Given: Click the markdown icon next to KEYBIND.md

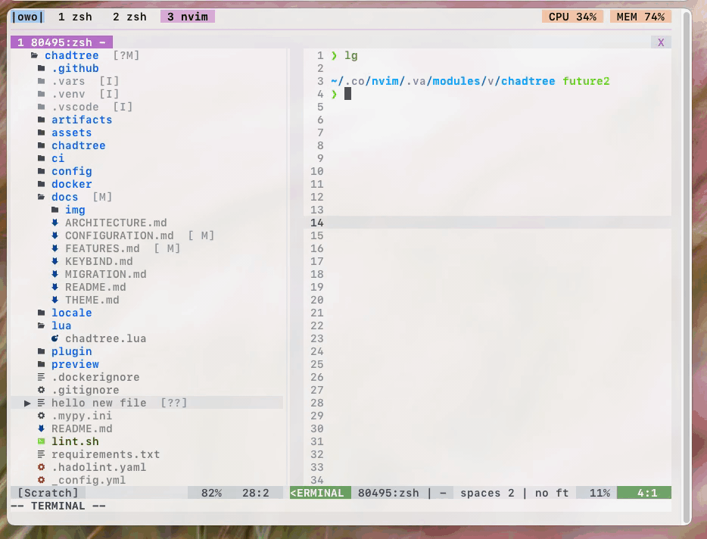Looking at the screenshot, I should (x=55, y=261).
